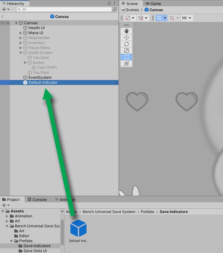Viewport: 223px width, 253px height.
Task: Toggle grid snapping magnet icon
Action: pos(172,18)
